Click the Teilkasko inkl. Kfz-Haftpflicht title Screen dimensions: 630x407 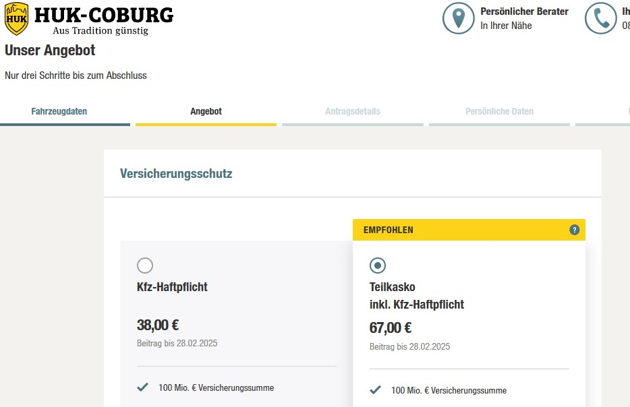(417, 296)
